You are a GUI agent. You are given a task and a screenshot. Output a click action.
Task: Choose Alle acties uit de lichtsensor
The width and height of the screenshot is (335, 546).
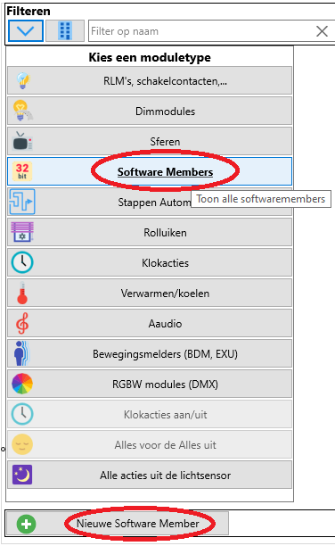pos(150,475)
